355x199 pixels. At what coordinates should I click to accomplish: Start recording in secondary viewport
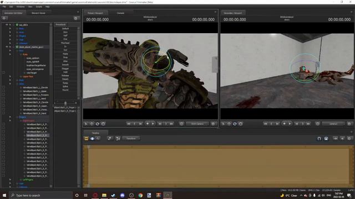pos(285,124)
